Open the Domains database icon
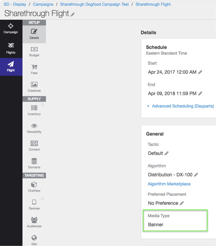 [x=34, y=161]
